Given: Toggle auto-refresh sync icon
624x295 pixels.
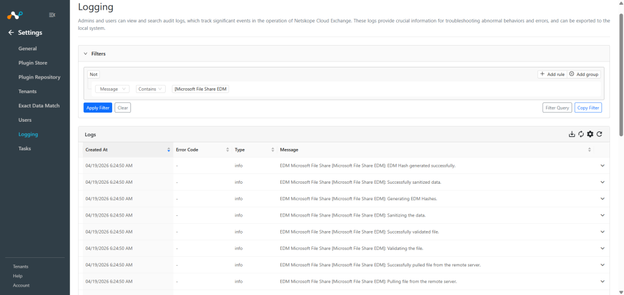Looking at the screenshot, I should [x=581, y=134].
